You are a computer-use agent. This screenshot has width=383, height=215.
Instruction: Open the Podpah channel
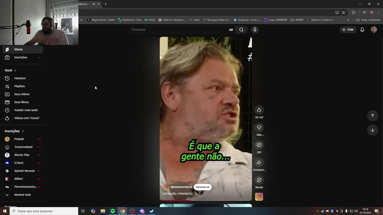23,139
